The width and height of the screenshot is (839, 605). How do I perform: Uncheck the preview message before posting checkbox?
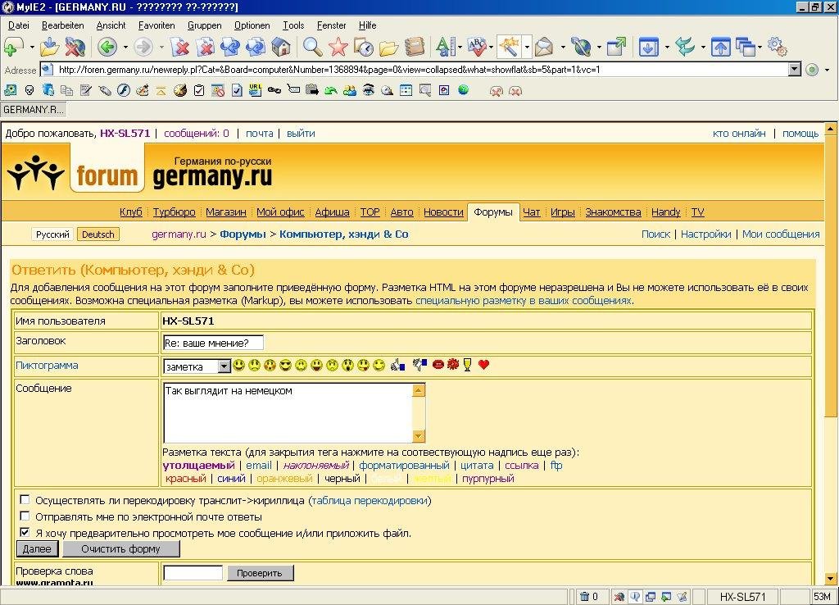(x=25, y=532)
